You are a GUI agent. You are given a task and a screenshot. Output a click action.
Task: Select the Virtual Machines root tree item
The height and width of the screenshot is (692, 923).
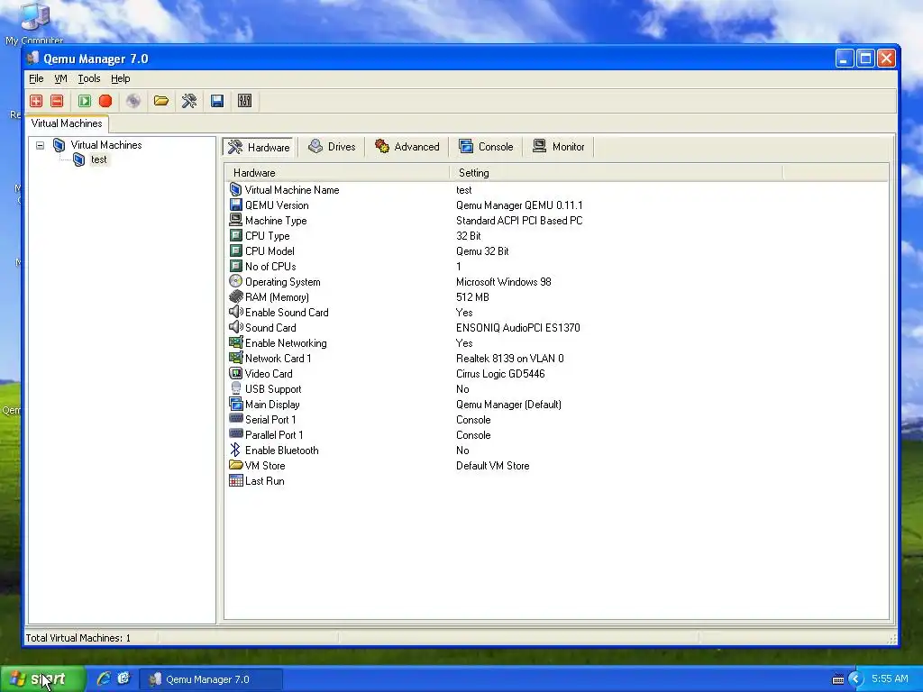coord(106,145)
